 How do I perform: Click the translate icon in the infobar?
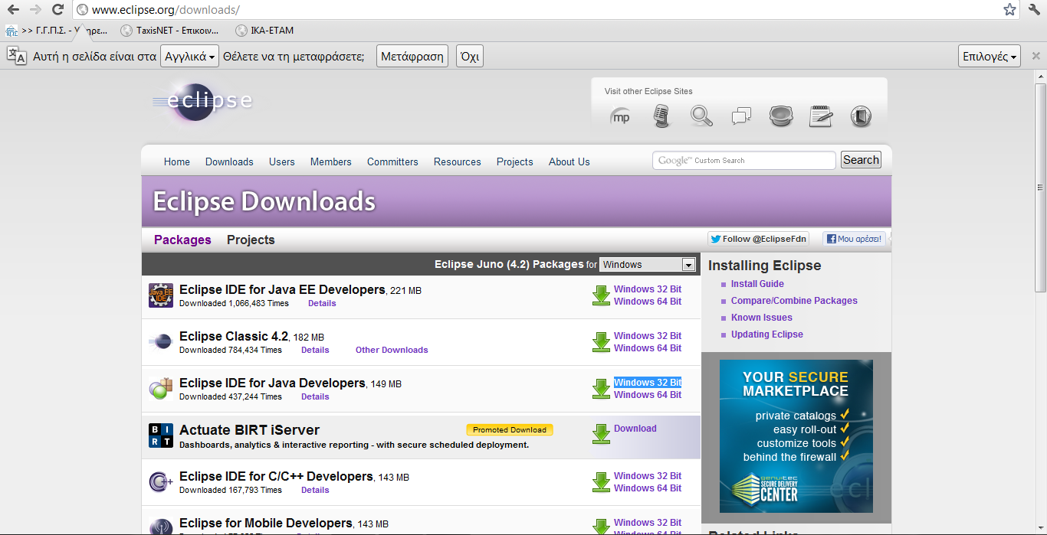click(x=16, y=56)
